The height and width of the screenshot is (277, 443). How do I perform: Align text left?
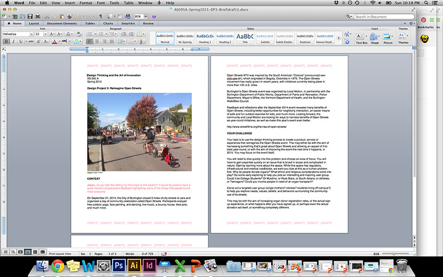click(x=90, y=41)
